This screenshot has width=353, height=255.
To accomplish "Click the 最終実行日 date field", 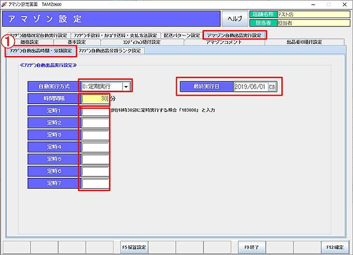I will click(x=251, y=87).
